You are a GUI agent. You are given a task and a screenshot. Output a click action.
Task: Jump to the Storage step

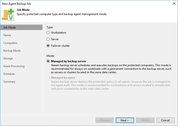[8, 58]
